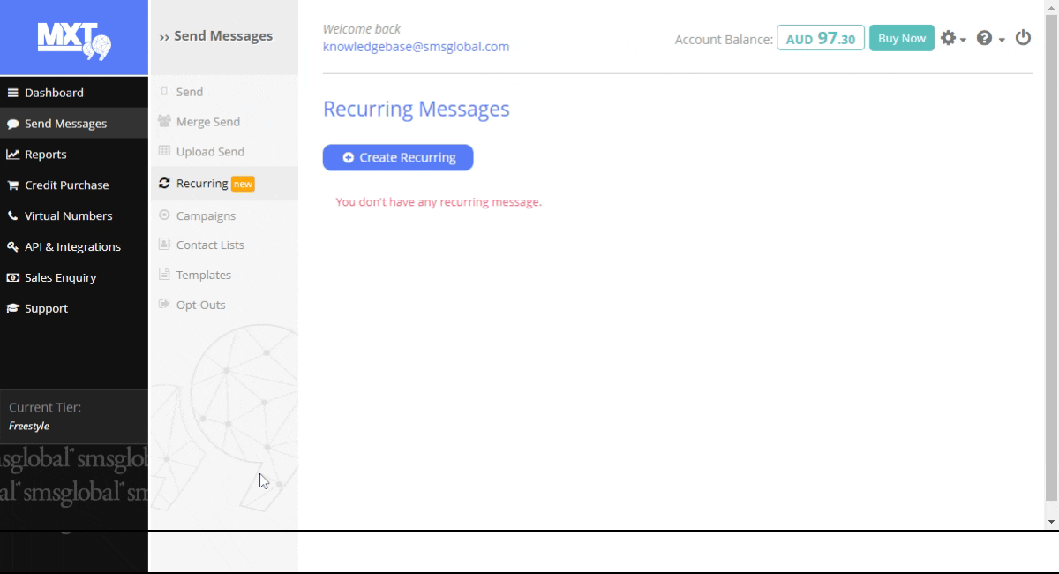Viewport: 1059px width, 574px height.
Task: Select Upload Send in submenu
Action: (210, 152)
